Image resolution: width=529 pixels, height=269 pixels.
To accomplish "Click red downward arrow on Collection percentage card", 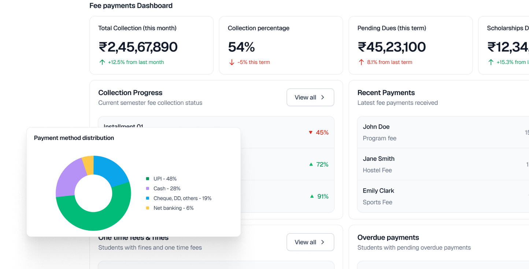I will click(232, 62).
